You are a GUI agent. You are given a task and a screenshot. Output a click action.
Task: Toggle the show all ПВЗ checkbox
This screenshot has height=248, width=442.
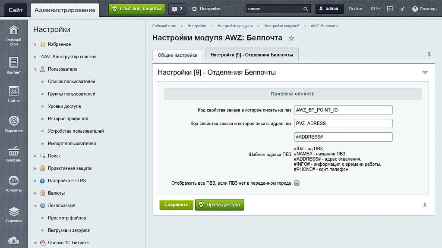[297, 183]
